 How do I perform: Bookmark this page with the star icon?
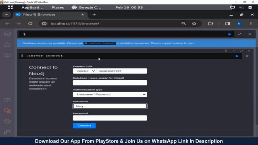click(x=194, y=23)
